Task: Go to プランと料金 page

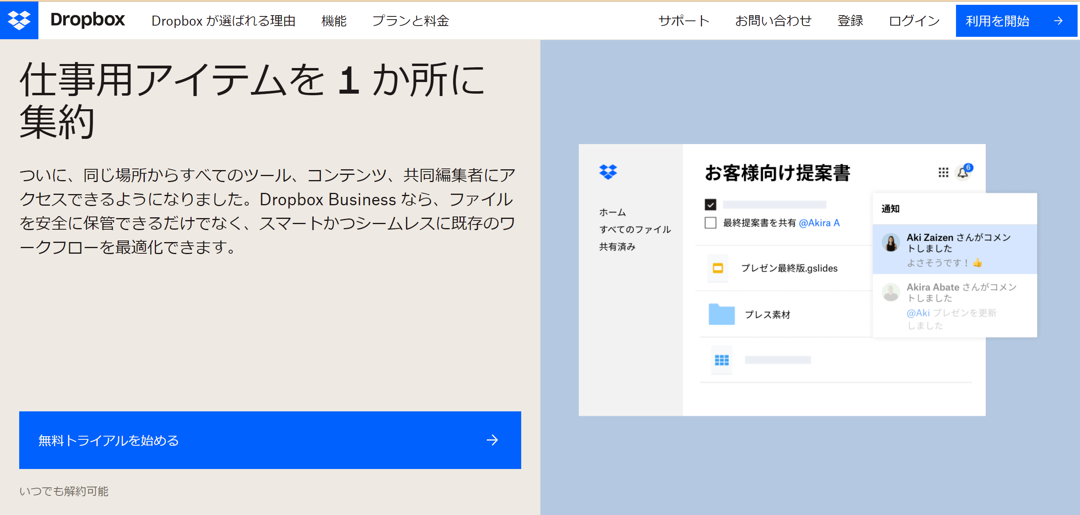Action: tap(410, 20)
